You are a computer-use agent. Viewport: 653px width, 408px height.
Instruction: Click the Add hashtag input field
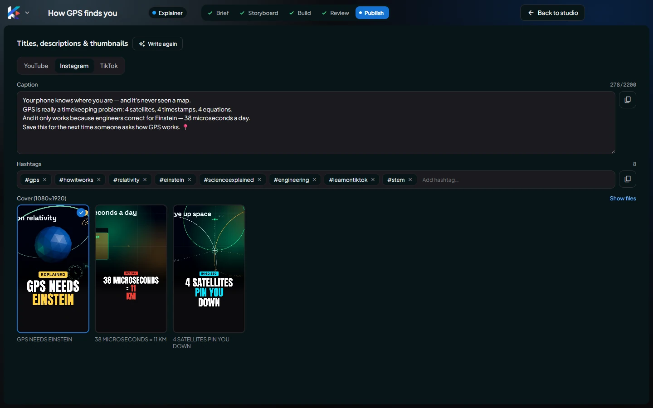tap(515, 180)
